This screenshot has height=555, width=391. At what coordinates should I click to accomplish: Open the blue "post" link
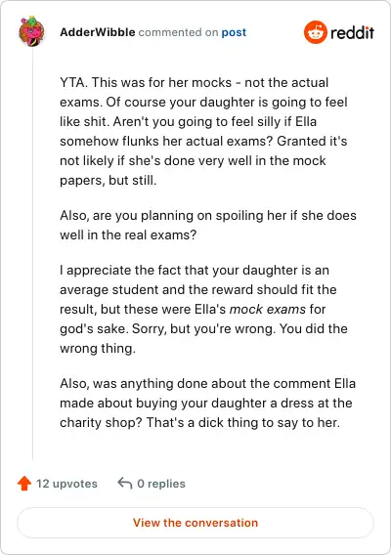[234, 32]
